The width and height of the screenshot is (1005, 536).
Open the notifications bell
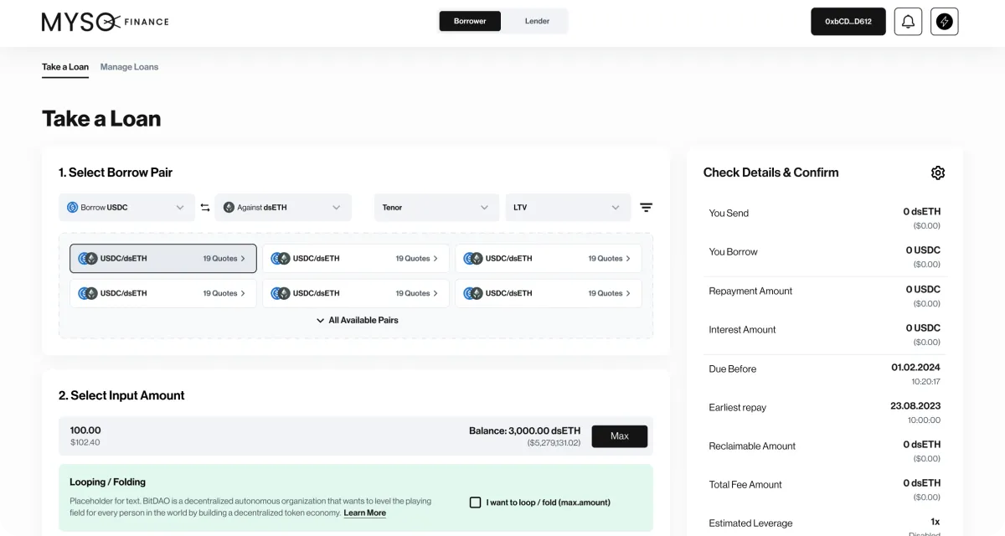pyautogui.click(x=908, y=22)
